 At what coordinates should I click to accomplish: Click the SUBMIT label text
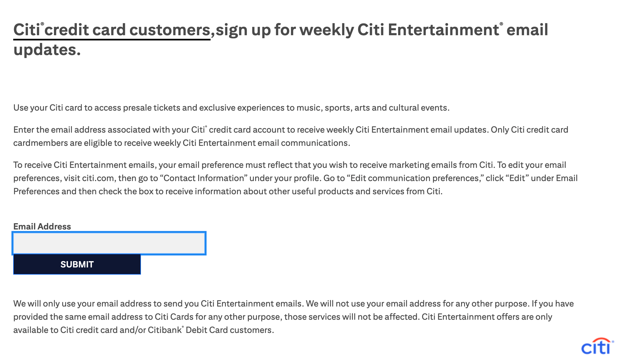click(x=77, y=264)
